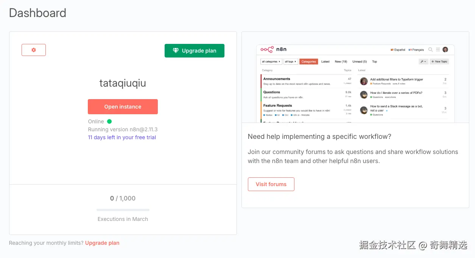Click the green Online status dot

tap(109, 121)
